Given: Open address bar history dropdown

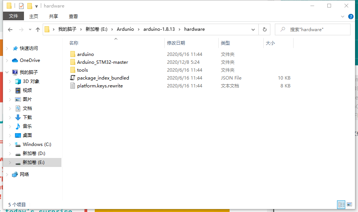Looking at the screenshot, I should click(253, 30).
